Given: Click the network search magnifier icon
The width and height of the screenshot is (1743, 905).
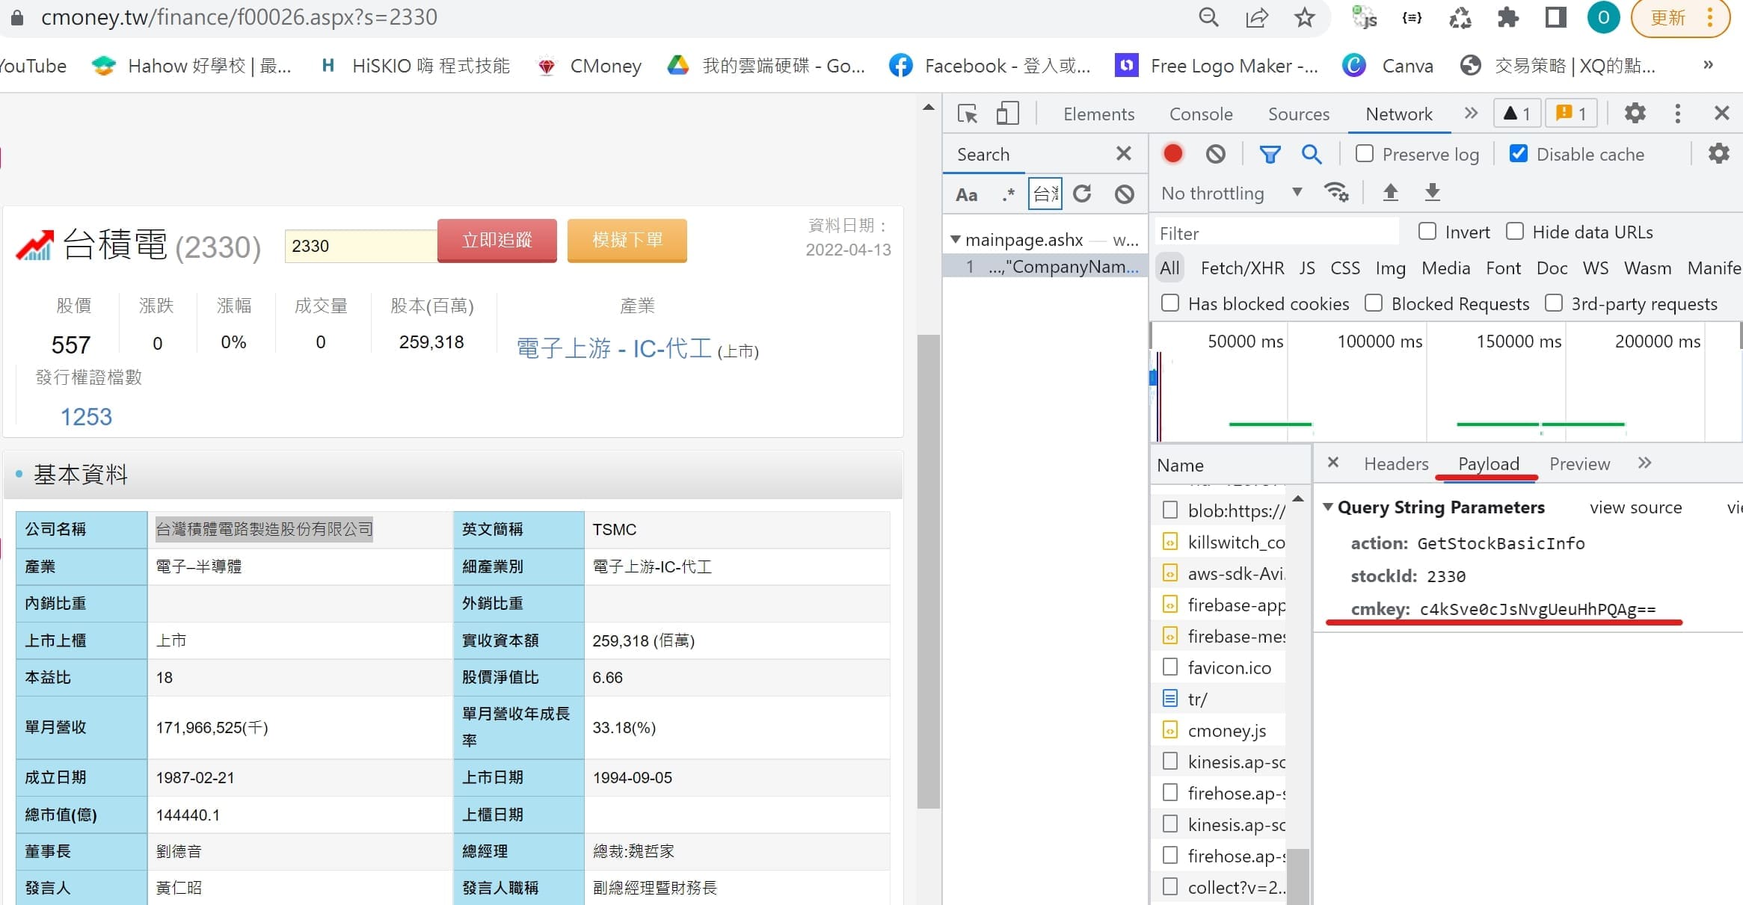Looking at the screenshot, I should click(1312, 154).
